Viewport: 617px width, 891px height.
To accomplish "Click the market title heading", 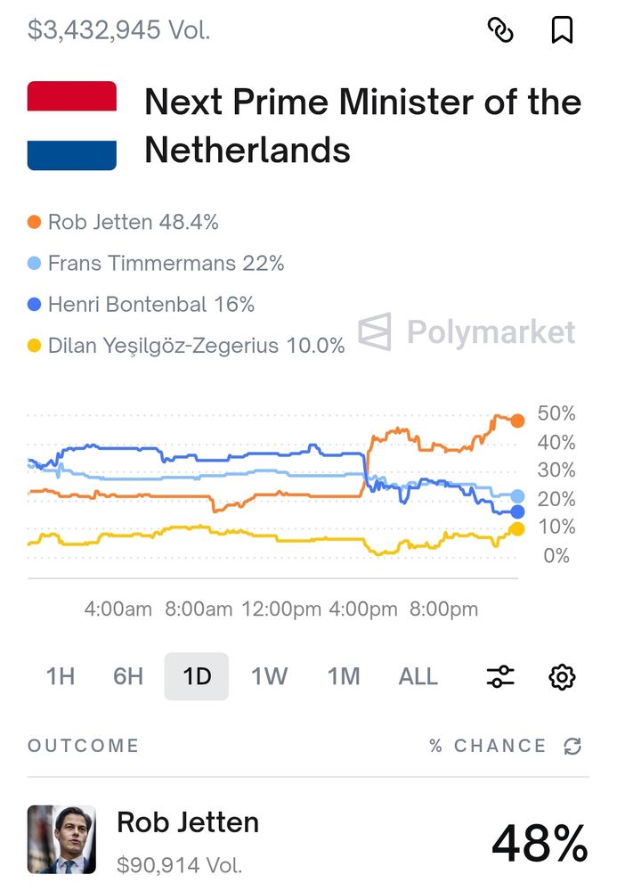I will point(362,126).
